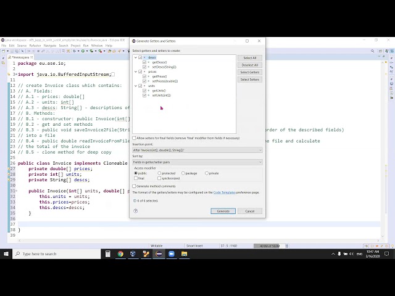This screenshot has width=395, height=296.
Task: Open the Insertion point dropdown
Action: (x=197, y=150)
